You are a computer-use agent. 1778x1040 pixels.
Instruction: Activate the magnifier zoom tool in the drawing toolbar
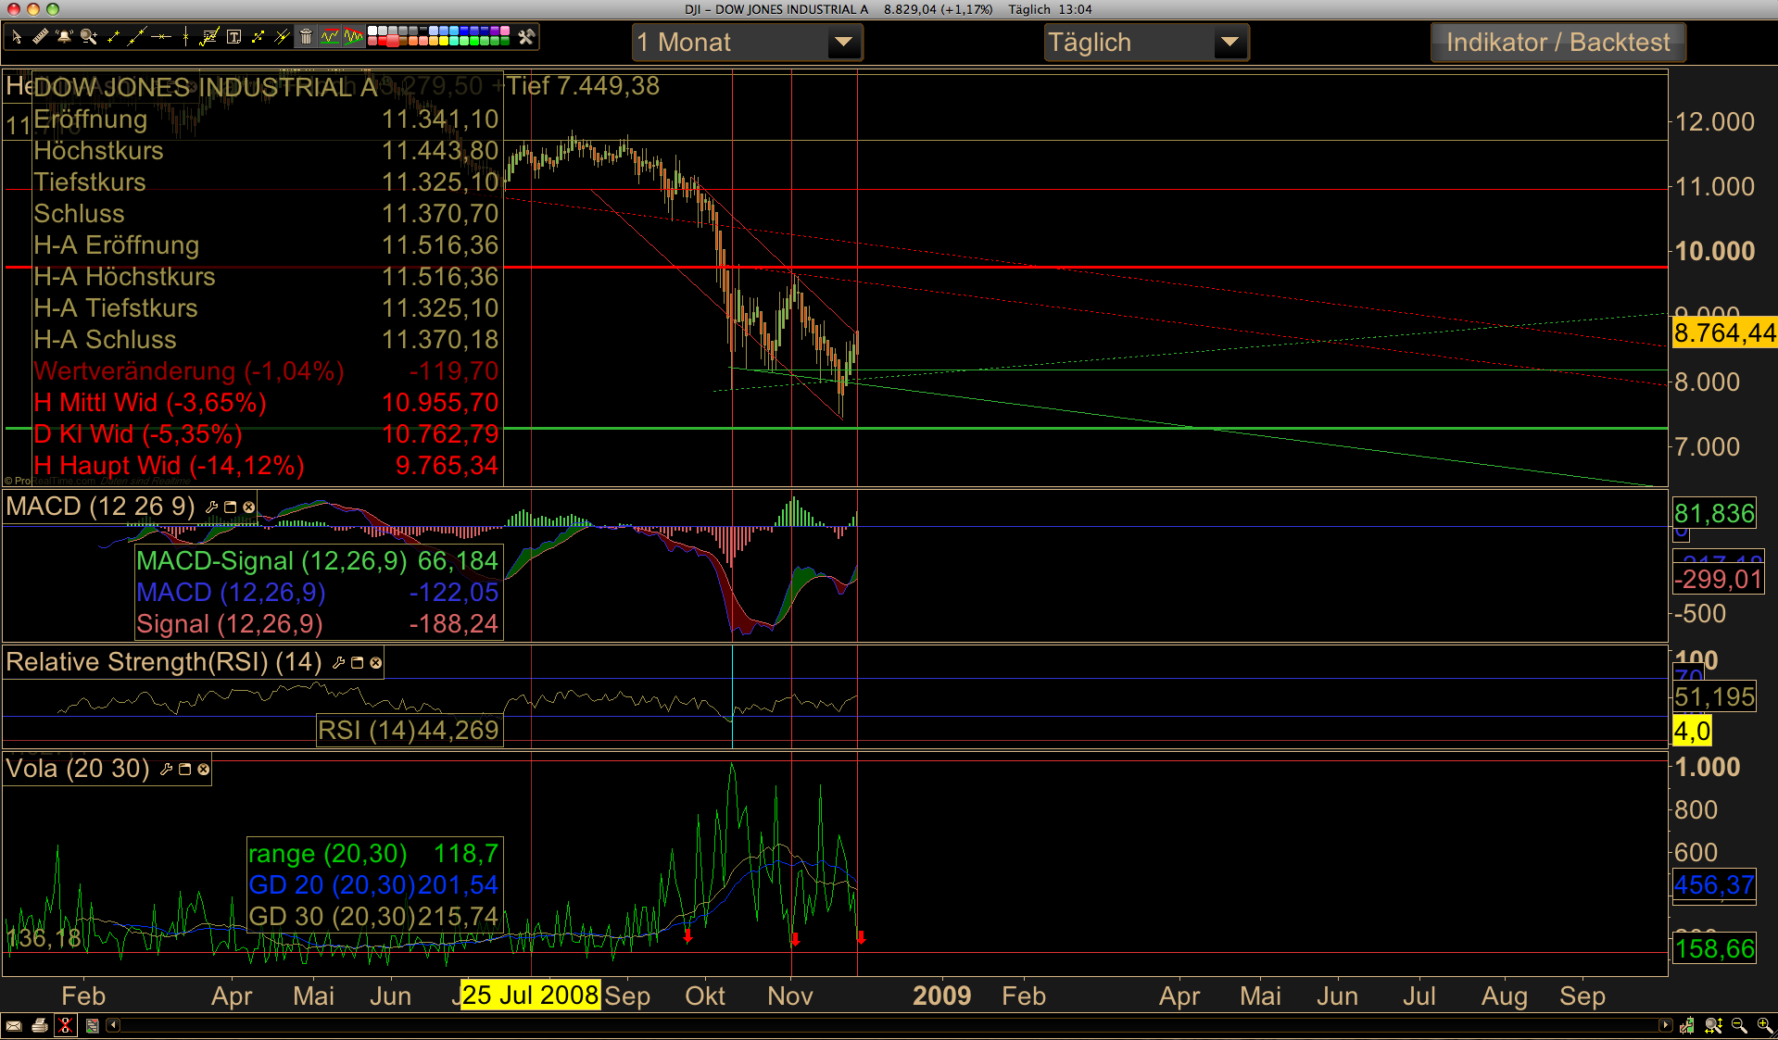tap(88, 37)
